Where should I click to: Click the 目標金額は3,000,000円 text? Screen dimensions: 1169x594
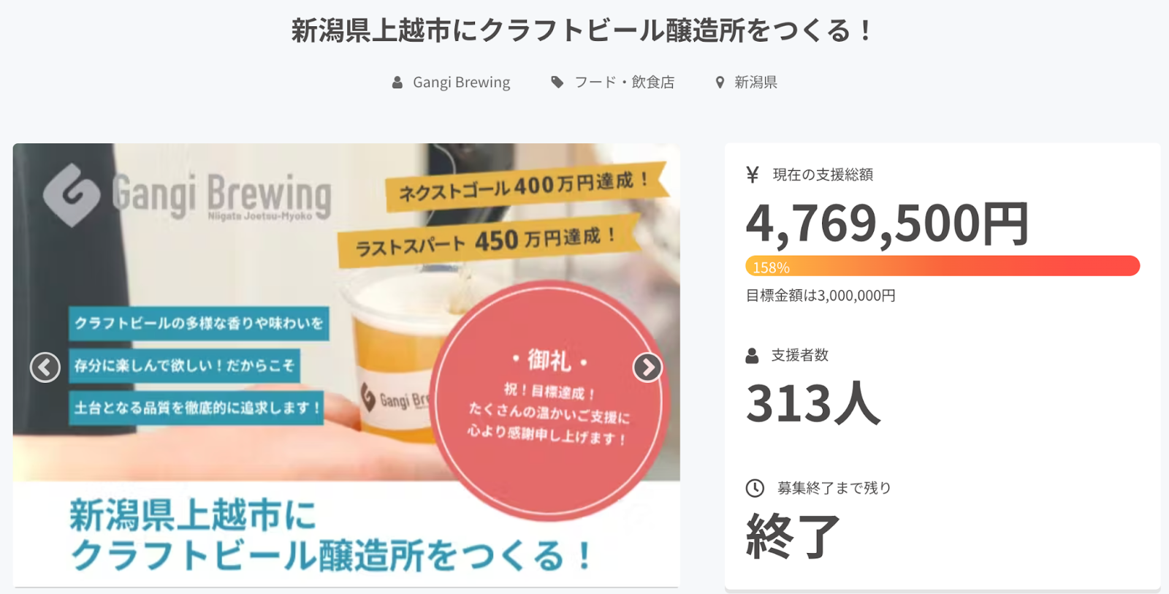point(820,296)
